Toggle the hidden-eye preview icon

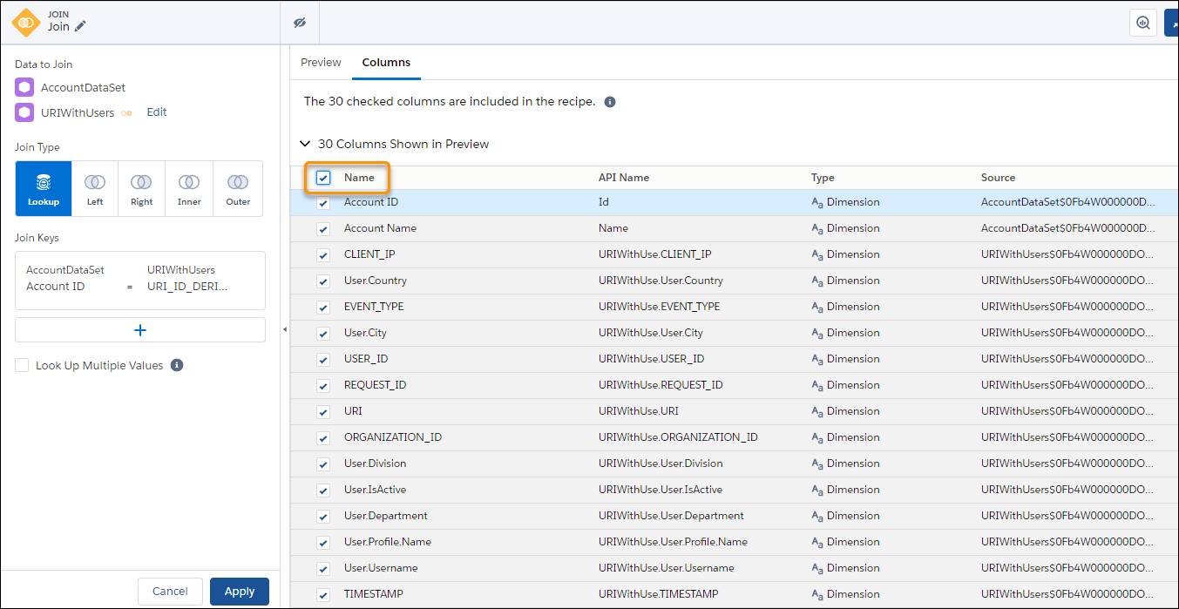point(301,22)
